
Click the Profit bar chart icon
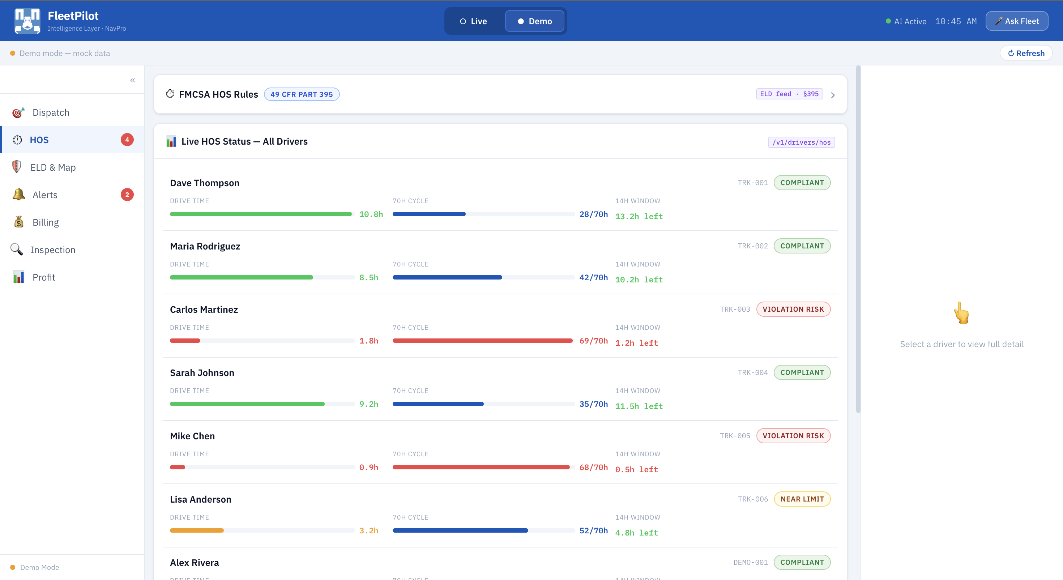coord(18,277)
